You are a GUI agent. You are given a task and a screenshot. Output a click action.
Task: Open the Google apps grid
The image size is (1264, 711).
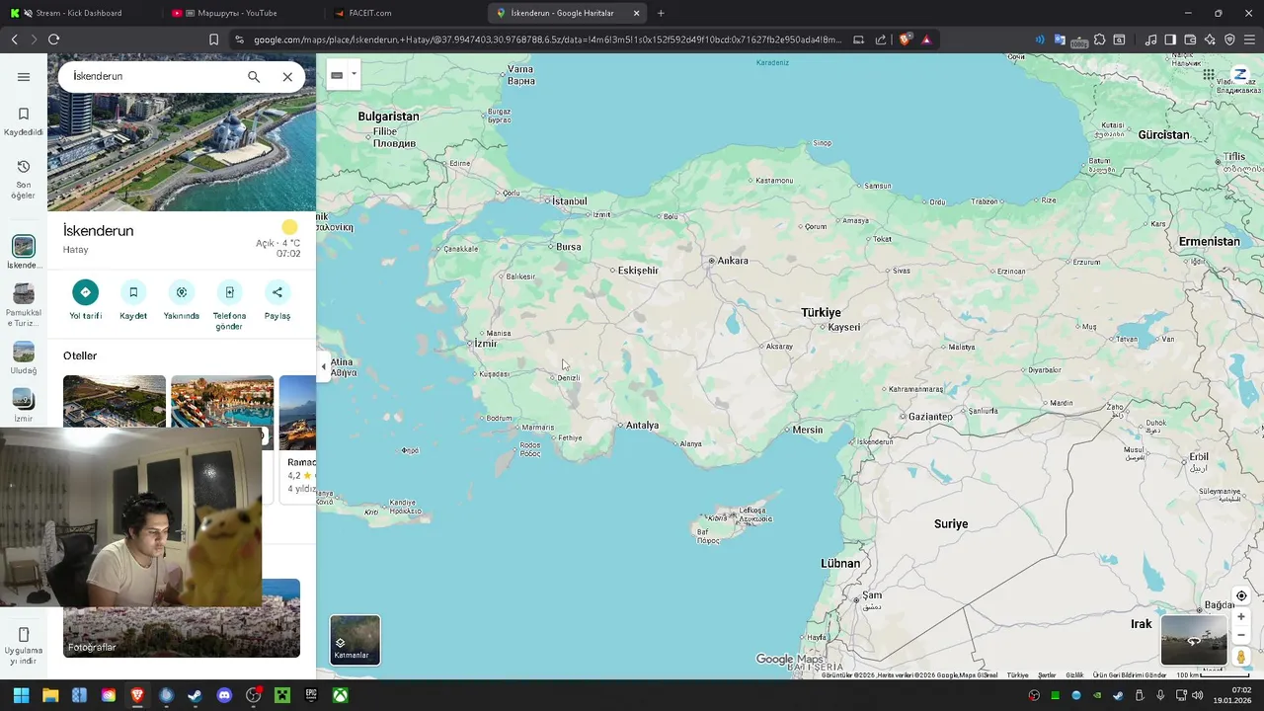point(1209,75)
